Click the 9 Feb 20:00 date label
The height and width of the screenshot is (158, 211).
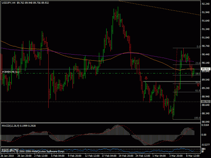[x=75, y=156]
